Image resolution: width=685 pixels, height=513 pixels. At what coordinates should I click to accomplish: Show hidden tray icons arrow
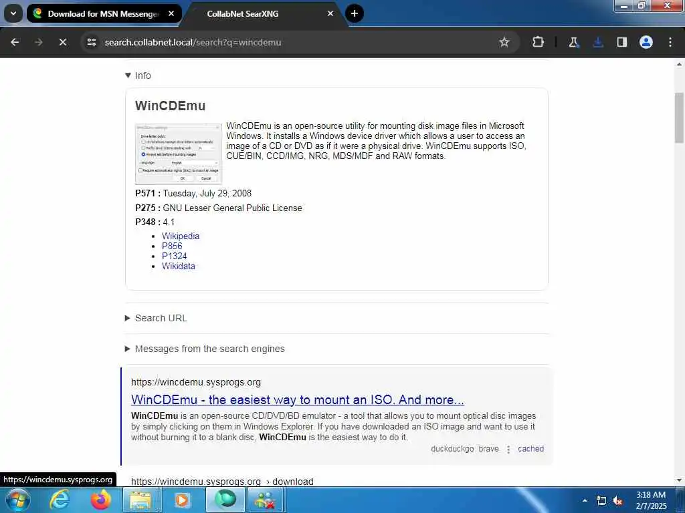pos(585,500)
